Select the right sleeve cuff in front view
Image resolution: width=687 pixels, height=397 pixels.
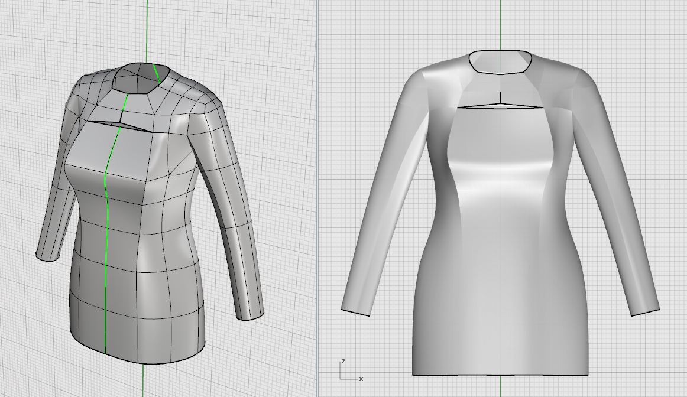click(x=645, y=313)
